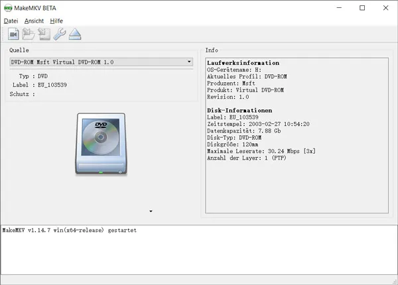Viewport: 398px width, 285px height.
Task: Click the MakeMKV logo in title bar
Action: (x=8, y=8)
